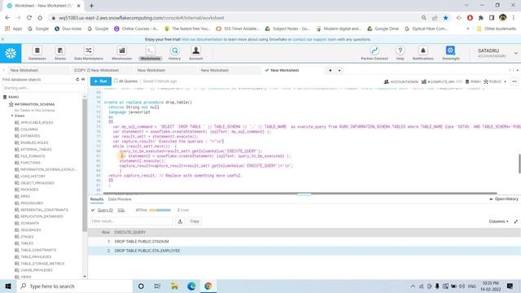Click the browser address bar

tap(233, 18)
